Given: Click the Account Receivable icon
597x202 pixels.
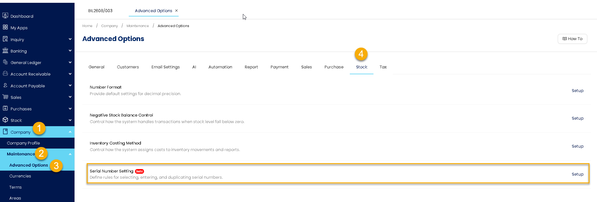Looking at the screenshot, I should [x=5, y=74].
